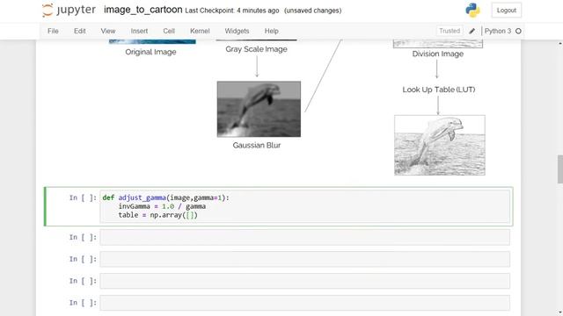Open the Widgets menu

point(237,32)
